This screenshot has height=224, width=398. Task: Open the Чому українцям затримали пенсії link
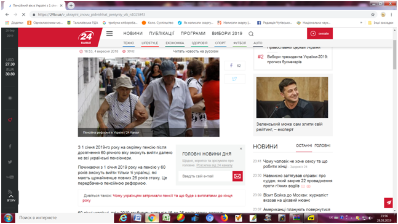[x=157, y=198]
